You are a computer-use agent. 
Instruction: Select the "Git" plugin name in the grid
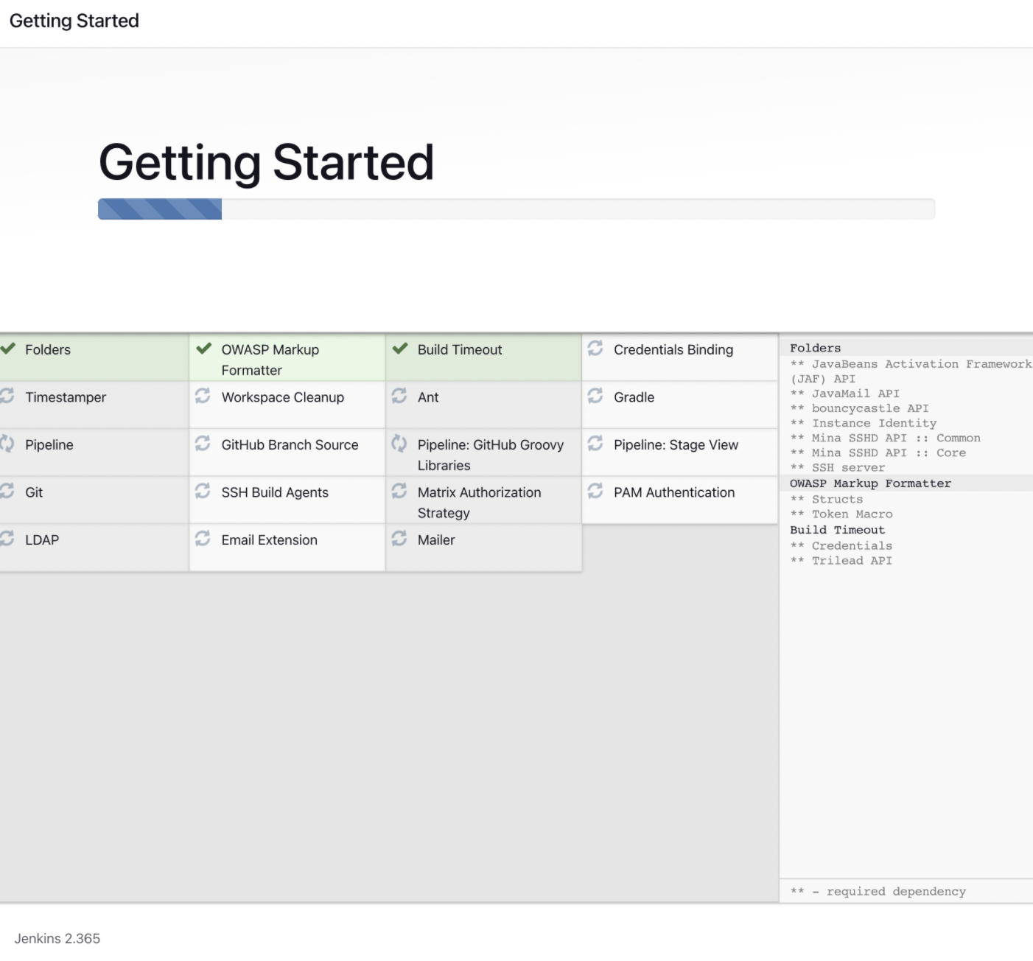point(34,492)
